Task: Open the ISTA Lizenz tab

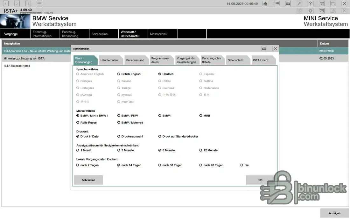Action: (263, 60)
